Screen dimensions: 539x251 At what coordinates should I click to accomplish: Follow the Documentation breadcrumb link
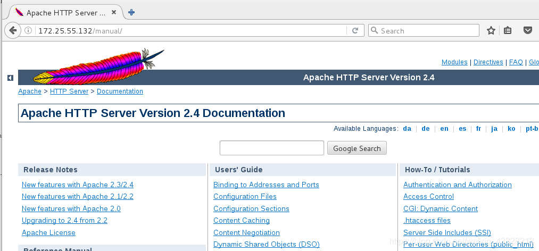pyautogui.click(x=120, y=91)
